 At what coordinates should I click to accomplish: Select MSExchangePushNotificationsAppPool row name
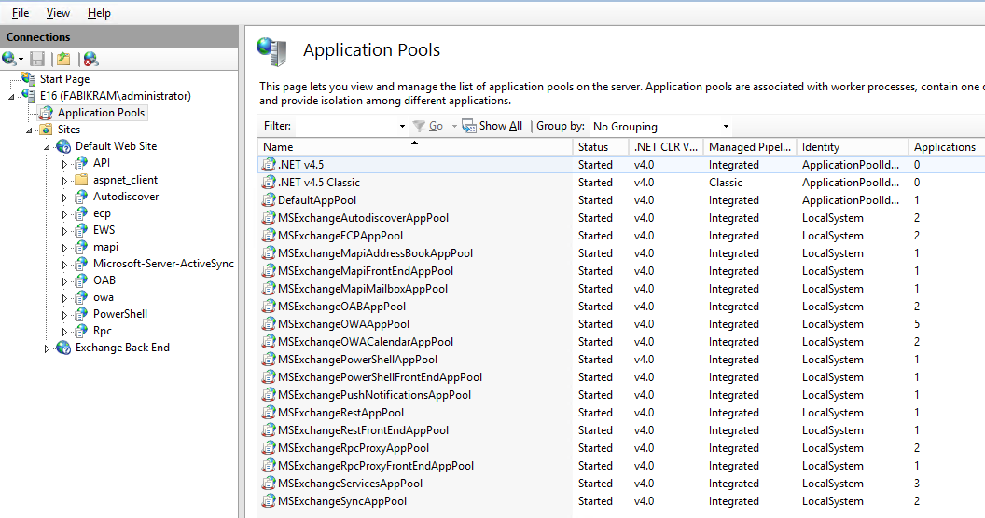click(374, 394)
